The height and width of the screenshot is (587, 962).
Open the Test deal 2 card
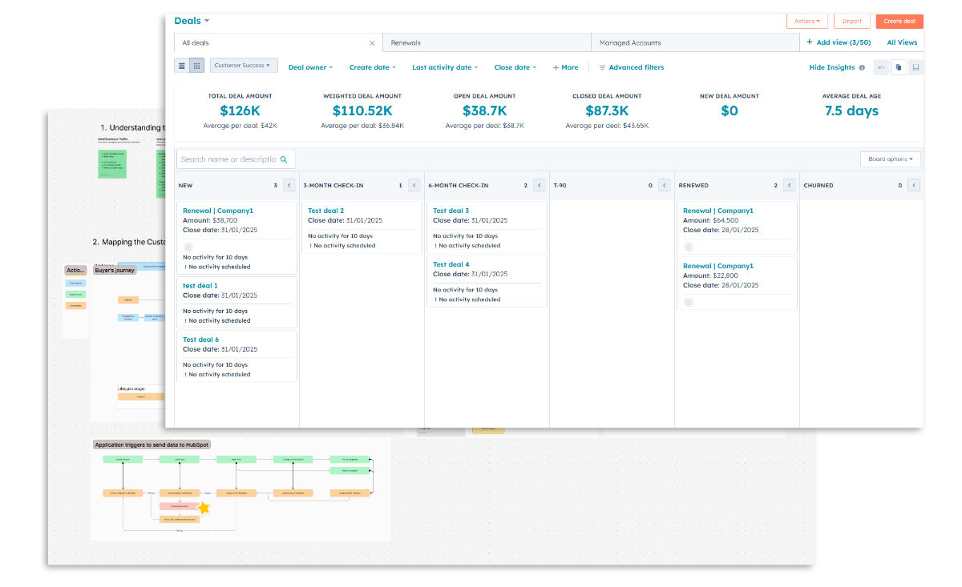(325, 211)
